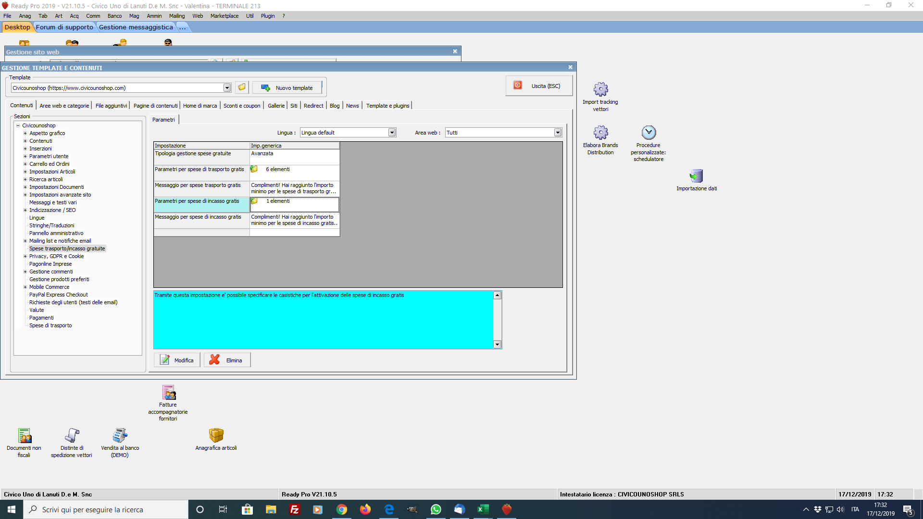
Task: Click description box scrollbar down arrow
Action: coord(498,345)
